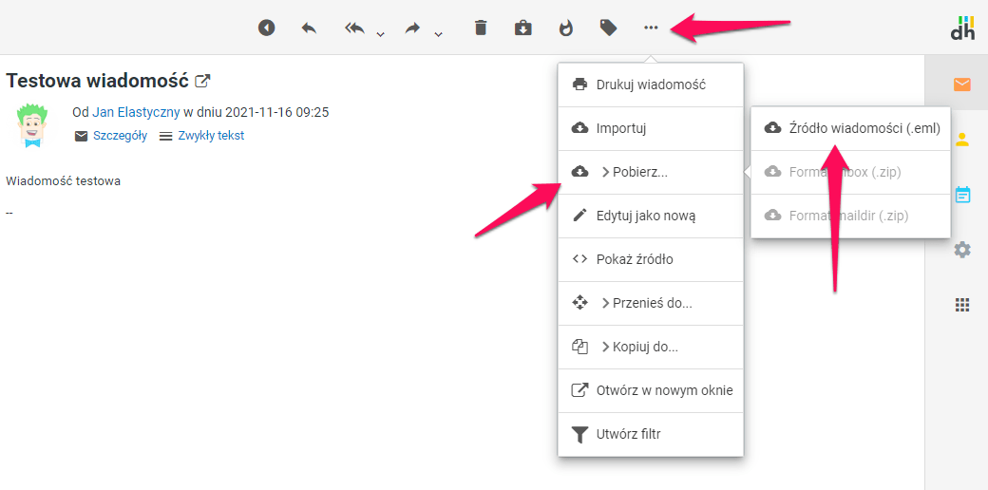Open the tag label icon

click(608, 28)
